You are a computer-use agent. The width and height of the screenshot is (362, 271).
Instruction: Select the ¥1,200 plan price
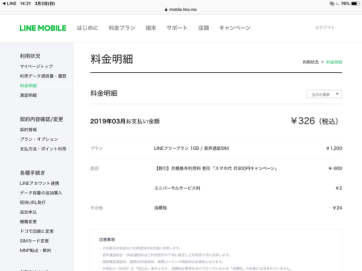334,148
